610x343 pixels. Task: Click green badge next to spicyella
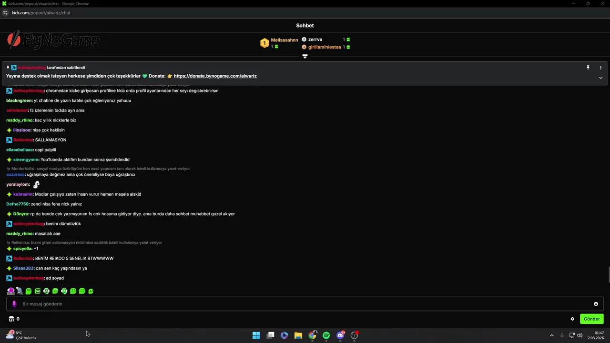pyautogui.click(x=9, y=249)
